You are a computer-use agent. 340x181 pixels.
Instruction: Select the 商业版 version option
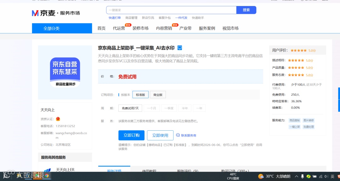(x=158, y=95)
